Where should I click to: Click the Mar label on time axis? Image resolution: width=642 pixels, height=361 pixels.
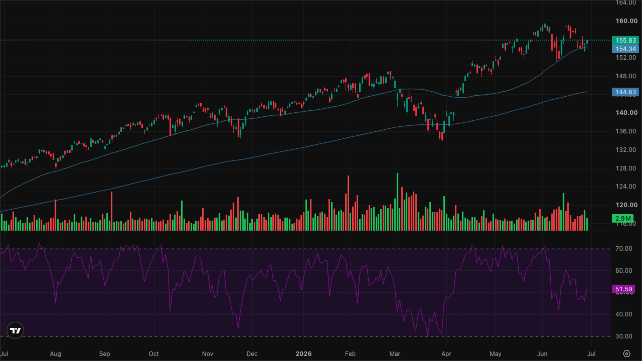click(395, 354)
